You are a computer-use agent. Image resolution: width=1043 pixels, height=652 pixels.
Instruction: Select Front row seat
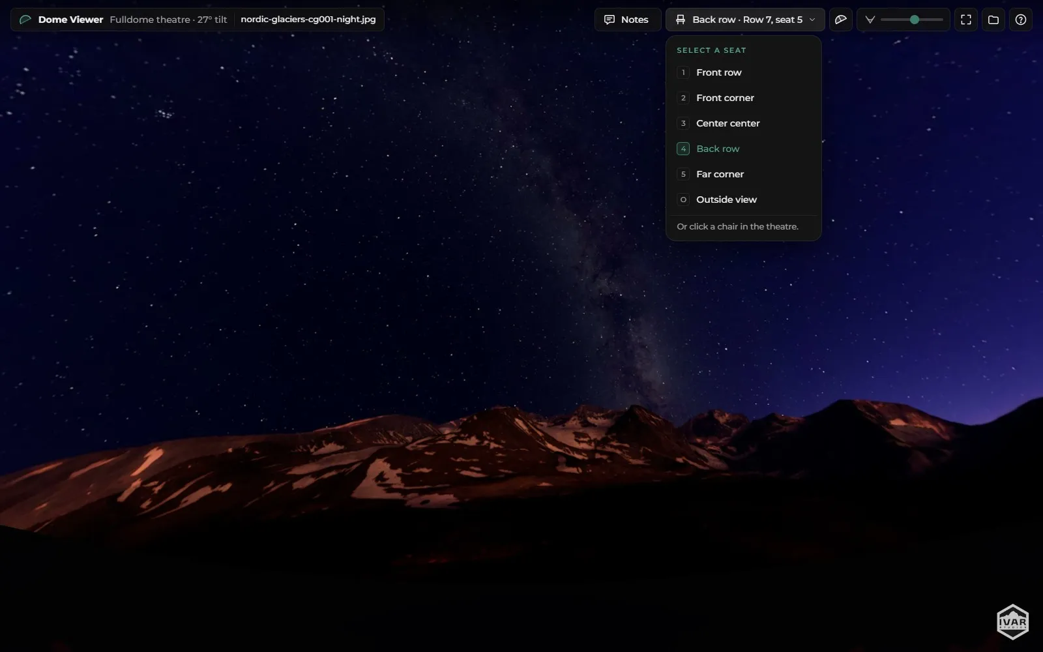[743, 72]
